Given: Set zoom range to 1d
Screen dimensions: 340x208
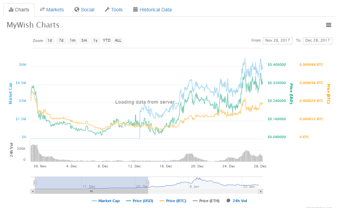Looking at the screenshot, I should (50, 41).
